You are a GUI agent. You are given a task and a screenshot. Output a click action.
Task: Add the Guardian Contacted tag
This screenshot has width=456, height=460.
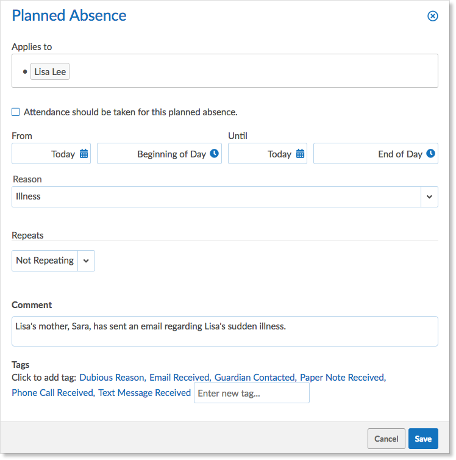pyautogui.click(x=255, y=377)
